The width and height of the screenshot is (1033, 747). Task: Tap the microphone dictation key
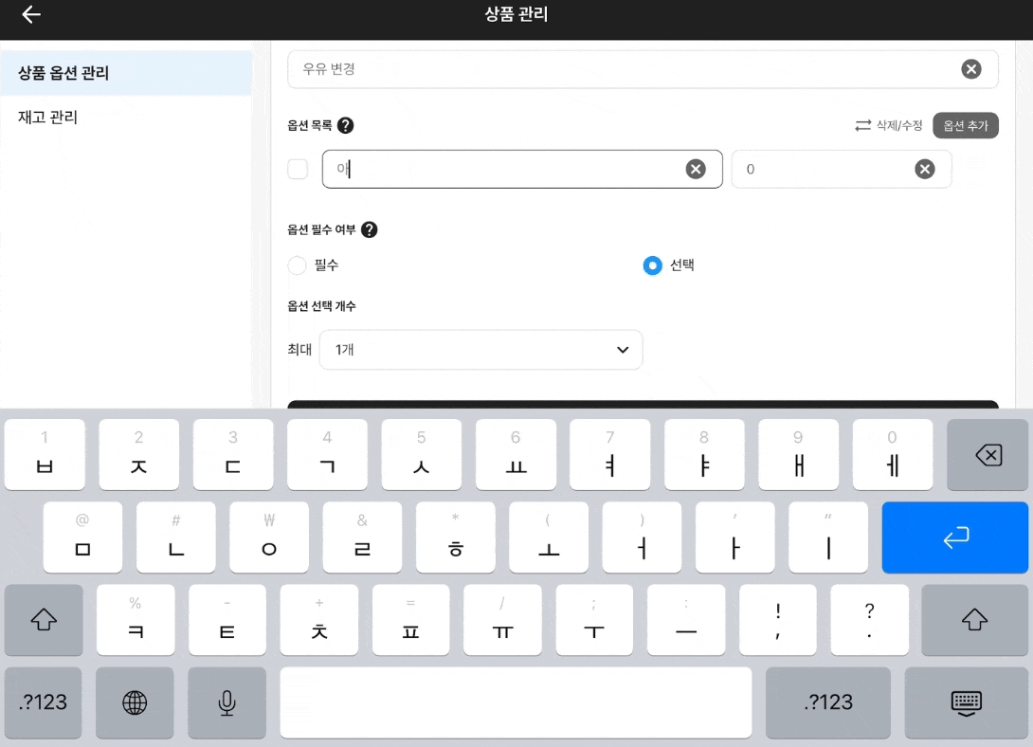pos(227,702)
